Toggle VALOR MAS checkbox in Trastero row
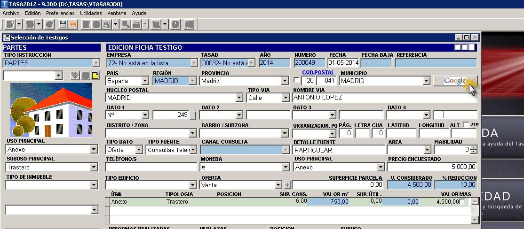 [462, 202]
